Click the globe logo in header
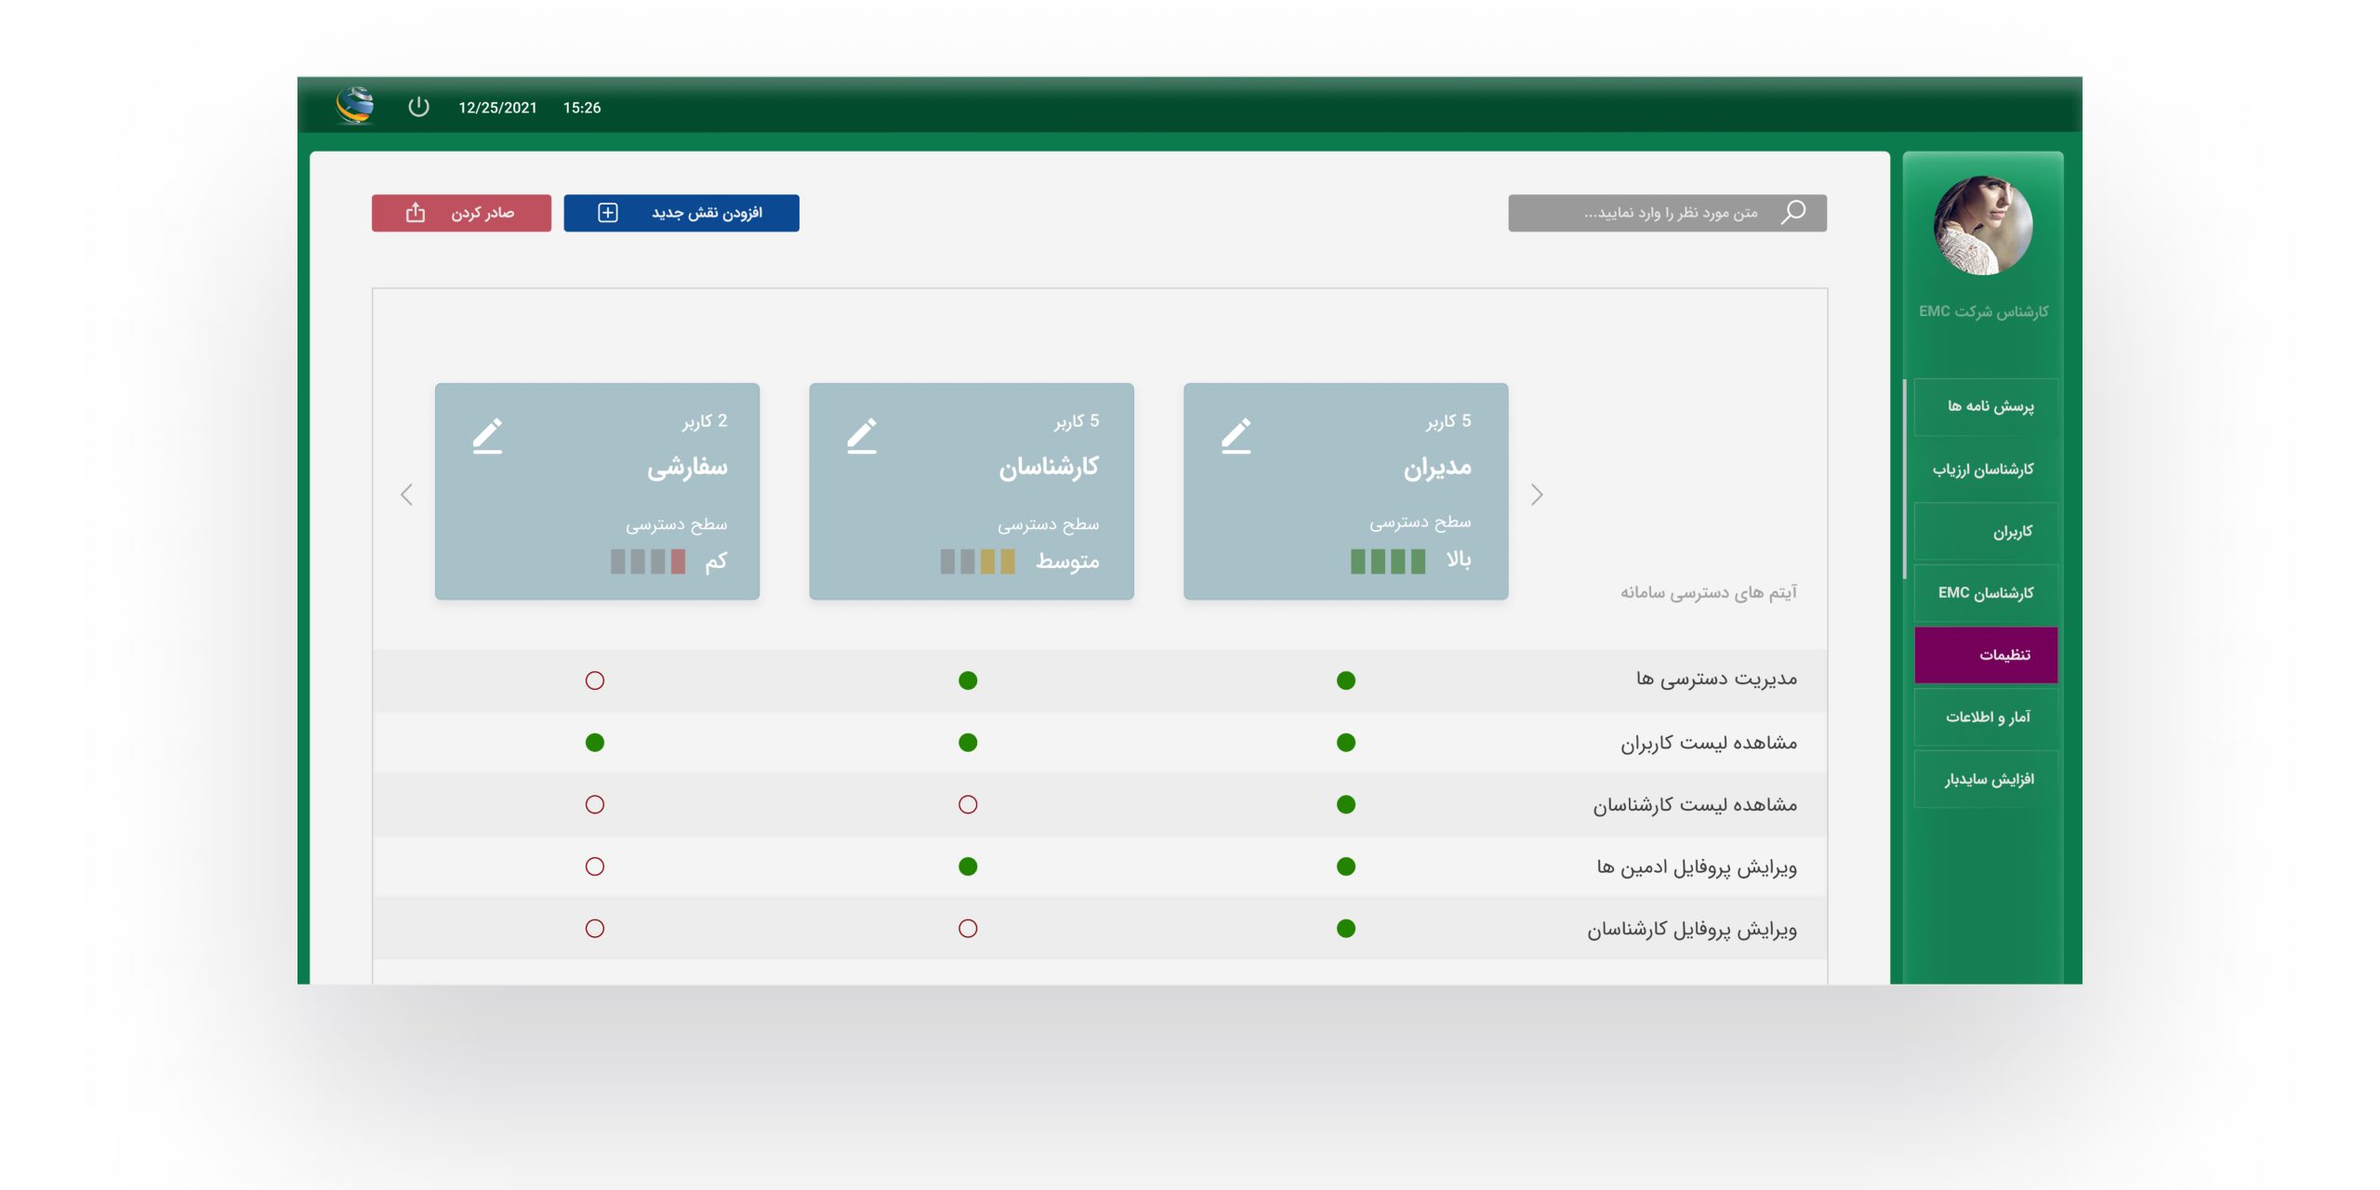 355,105
